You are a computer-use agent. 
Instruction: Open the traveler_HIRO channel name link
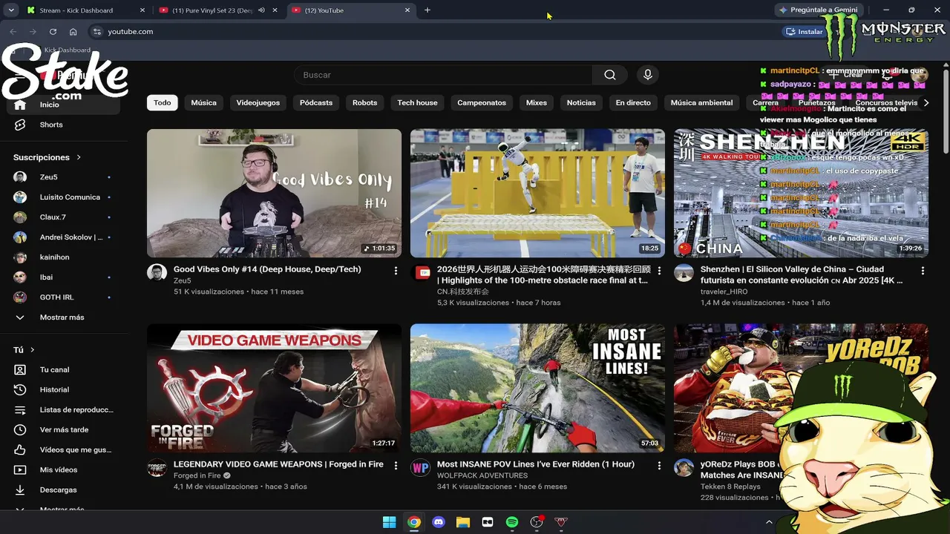click(724, 291)
